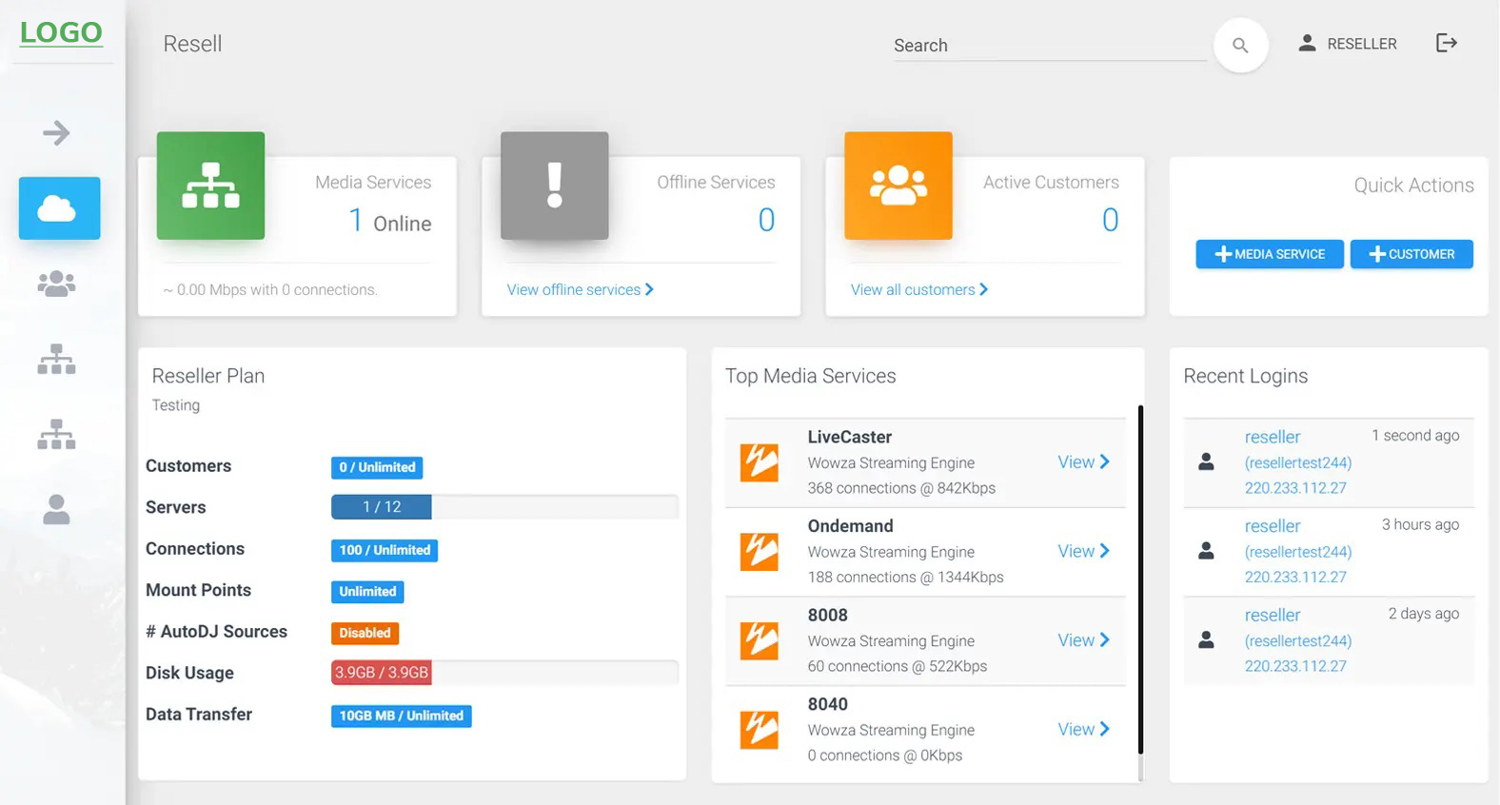Open View all customers link
Image resolution: width=1500 pixels, height=805 pixels.
point(918,289)
